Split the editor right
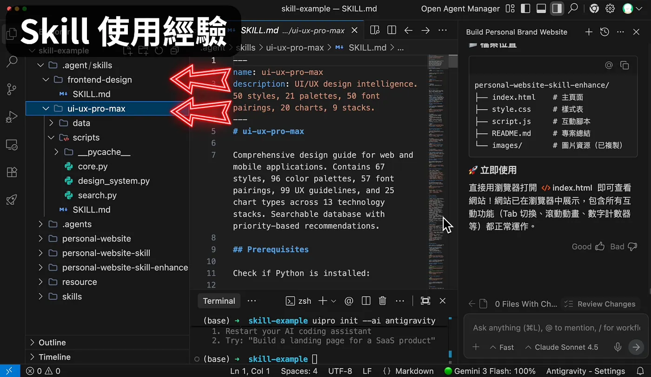This screenshot has height=377, width=651. pyautogui.click(x=392, y=30)
